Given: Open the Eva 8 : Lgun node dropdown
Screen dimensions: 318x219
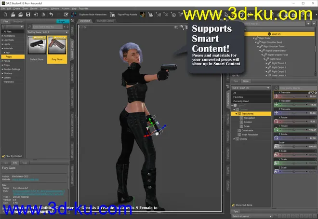Looking at the screenshot, I should pyautogui.click(x=250, y=87).
